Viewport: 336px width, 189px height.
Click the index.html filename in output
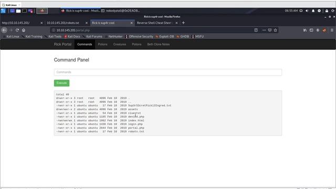point(136,120)
